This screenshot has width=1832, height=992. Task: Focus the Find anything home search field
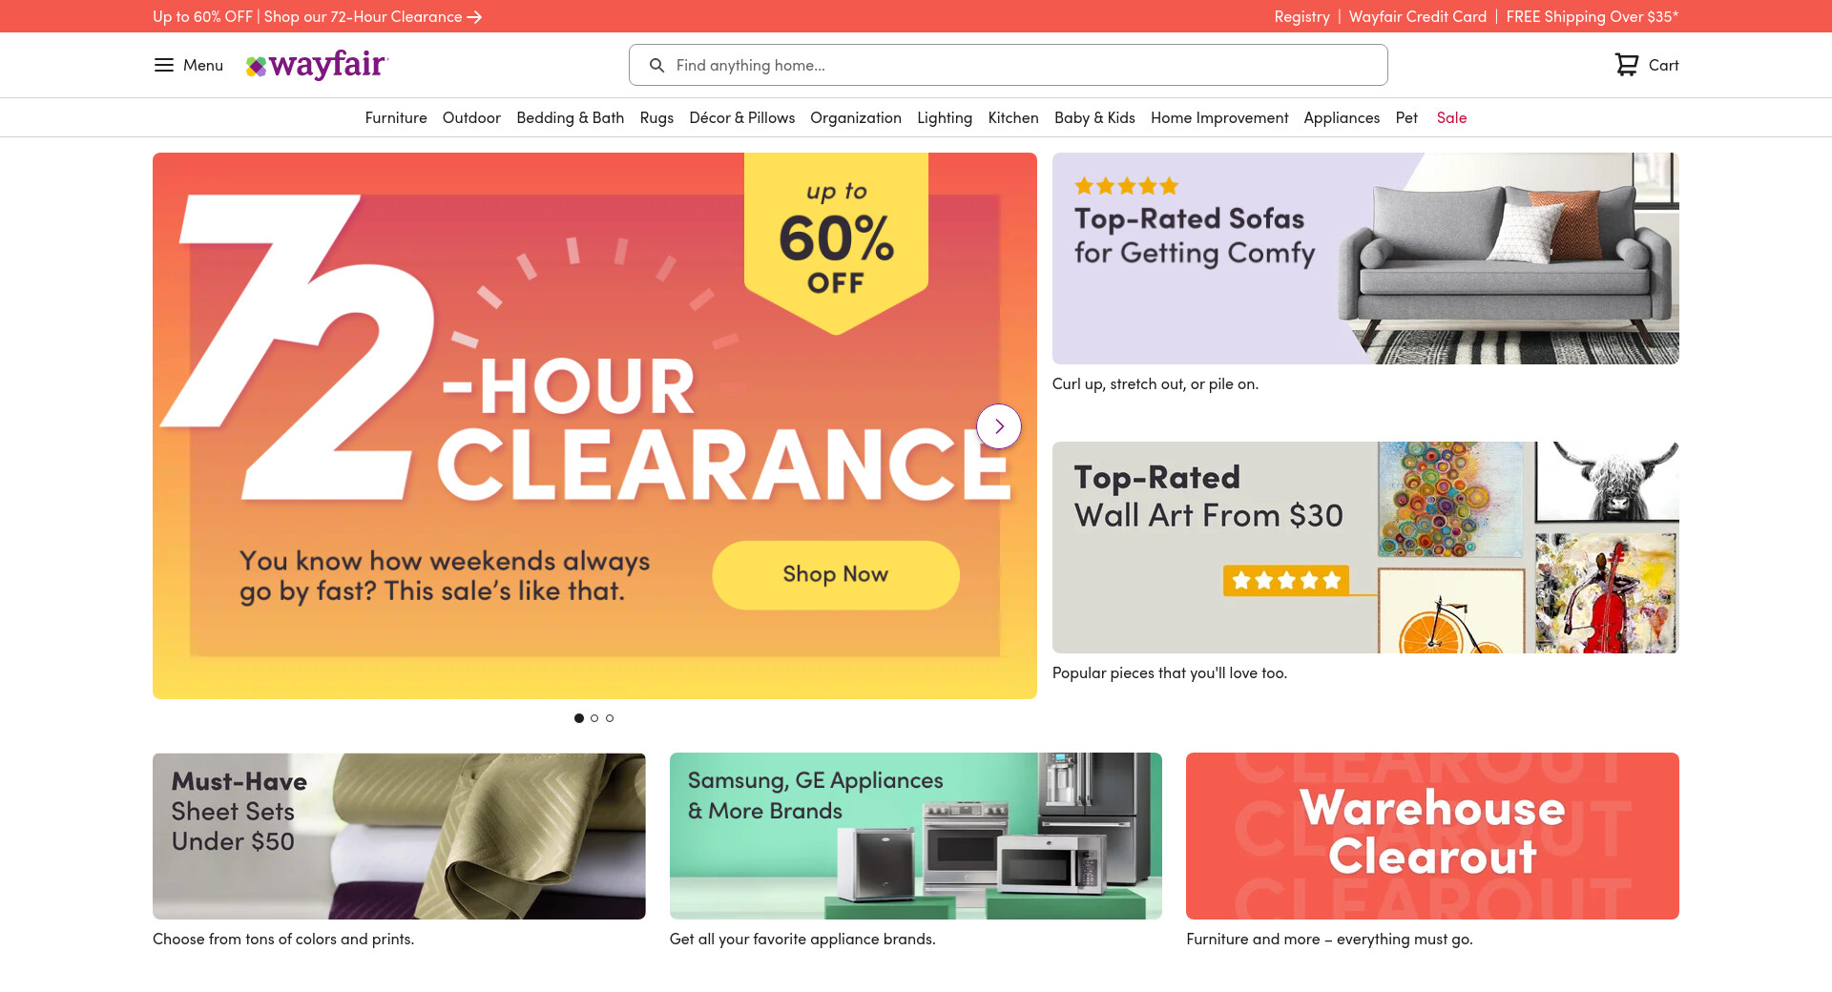click(x=1009, y=65)
